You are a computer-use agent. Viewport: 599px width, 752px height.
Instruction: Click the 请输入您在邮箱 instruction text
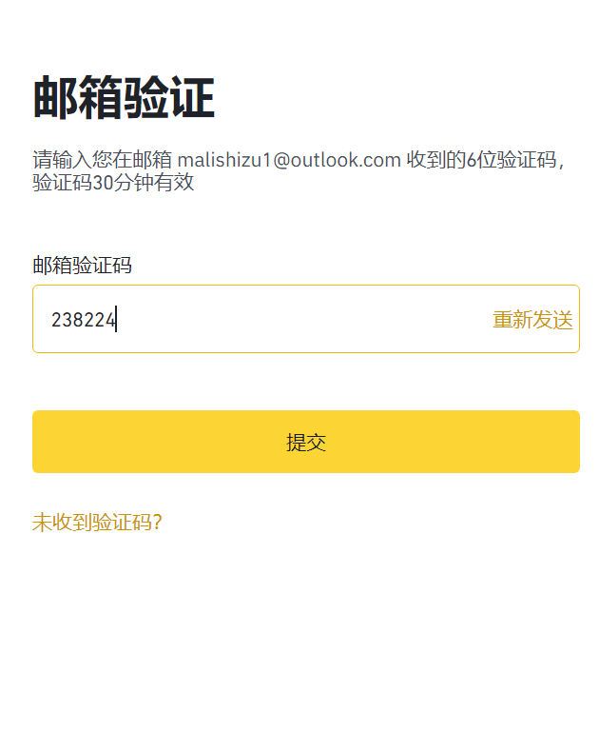tap(103, 160)
